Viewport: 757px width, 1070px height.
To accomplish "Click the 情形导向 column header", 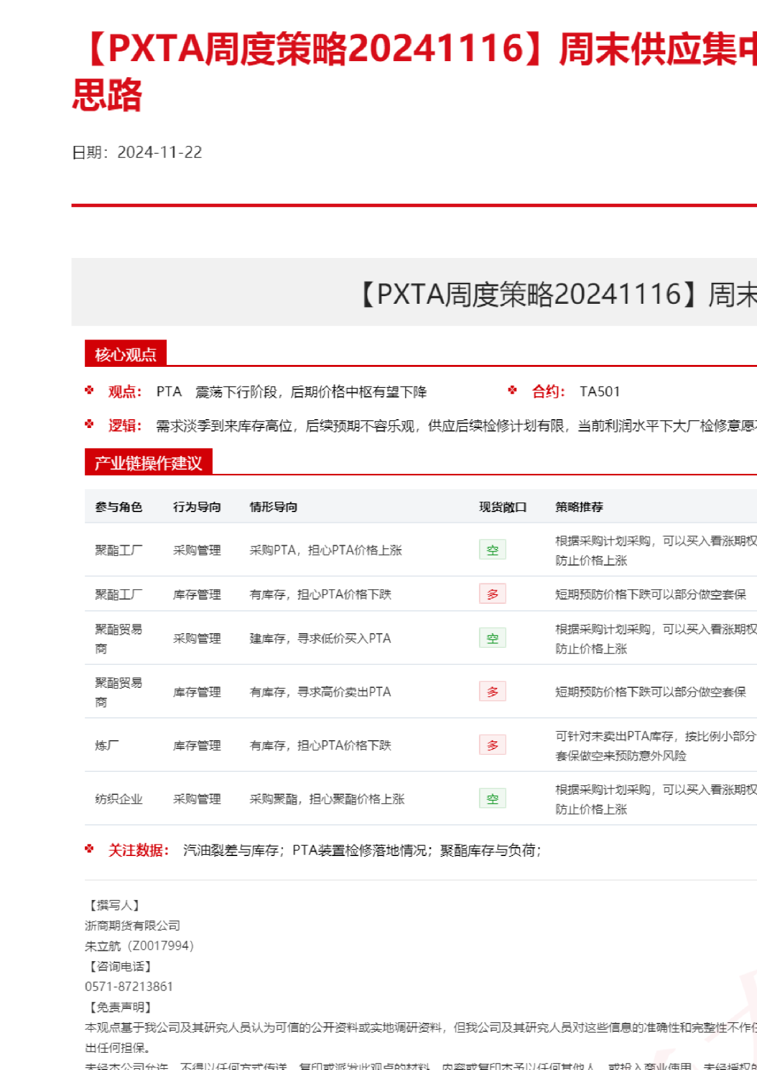I will click(273, 507).
